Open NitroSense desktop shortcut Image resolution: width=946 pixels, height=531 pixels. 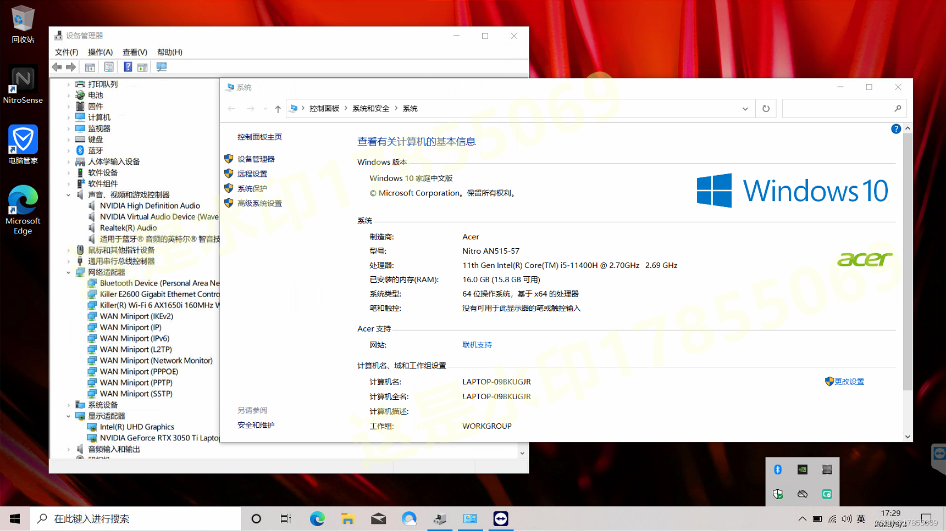(x=23, y=85)
